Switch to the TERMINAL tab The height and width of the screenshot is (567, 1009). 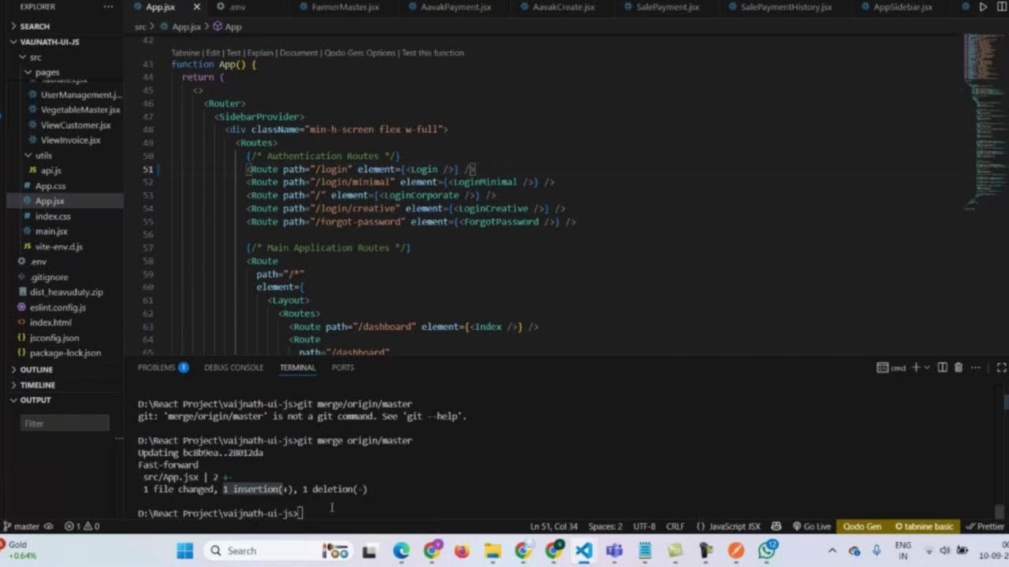297,368
